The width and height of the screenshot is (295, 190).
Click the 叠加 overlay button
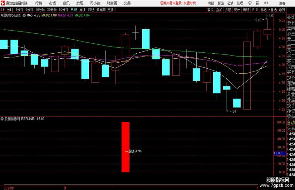point(219,10)
